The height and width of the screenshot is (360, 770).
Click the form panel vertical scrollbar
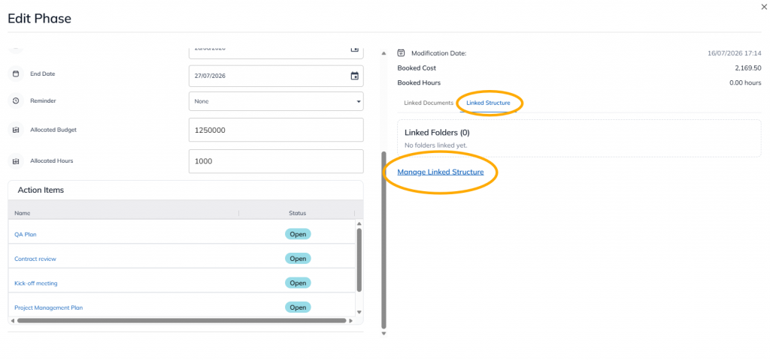pyautogui.click(x=384, y=239)
